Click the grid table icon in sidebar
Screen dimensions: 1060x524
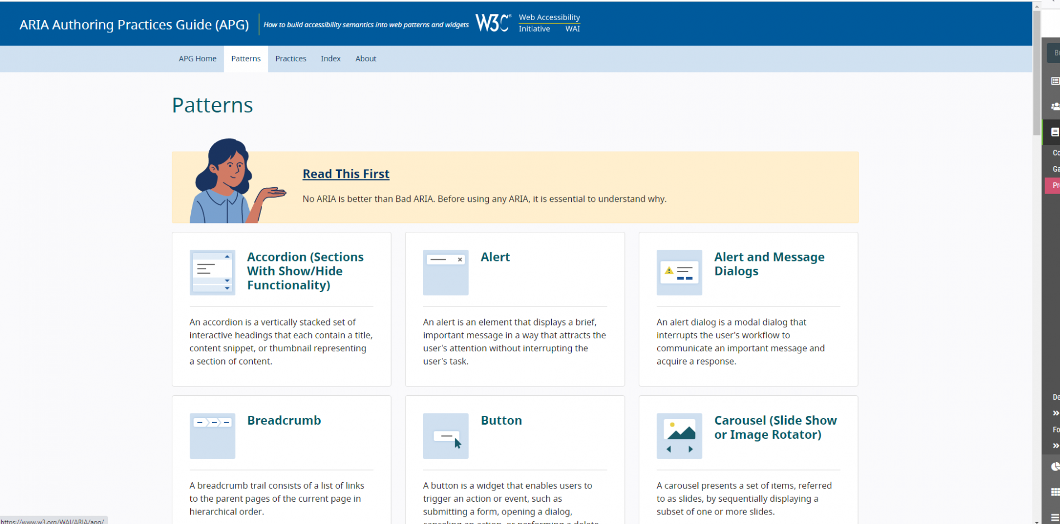pos(1054,492)
